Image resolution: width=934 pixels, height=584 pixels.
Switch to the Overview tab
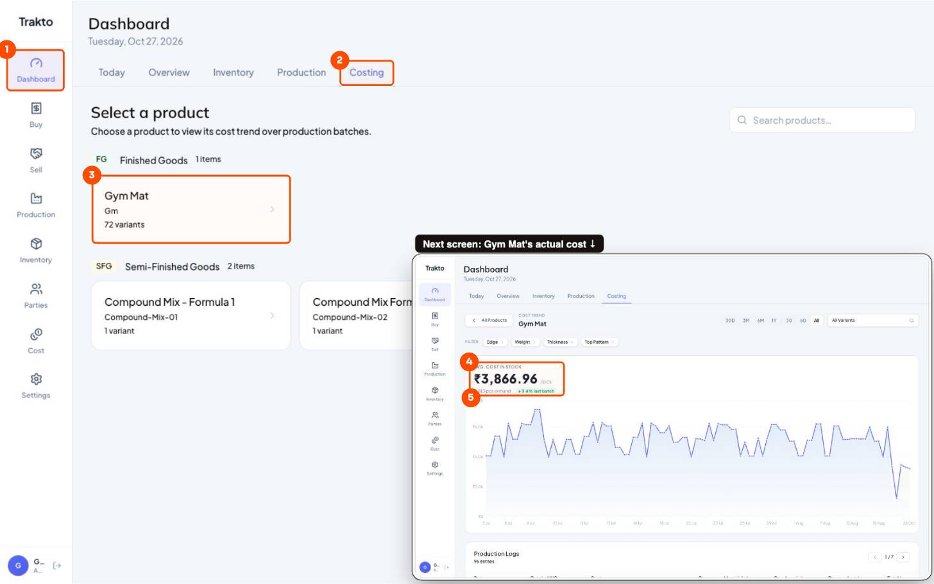point(169,72)
